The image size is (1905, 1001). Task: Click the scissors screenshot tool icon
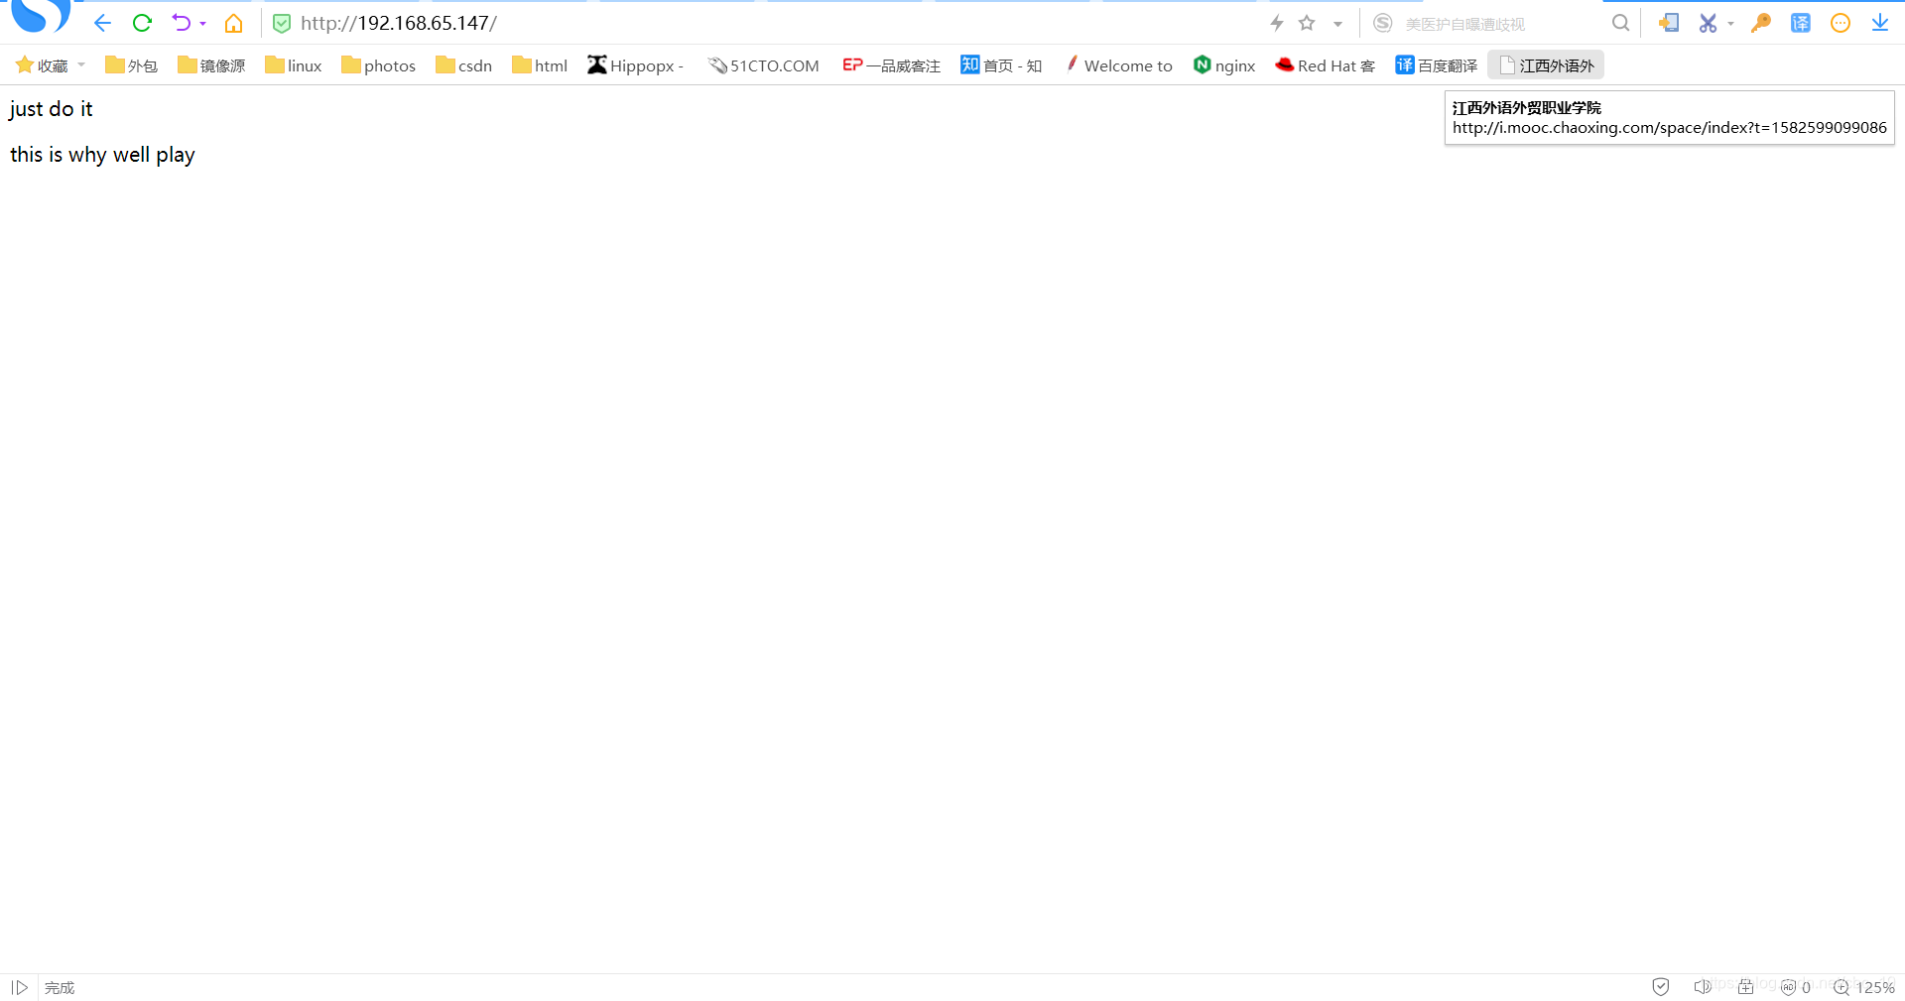tap(1708, 23)
